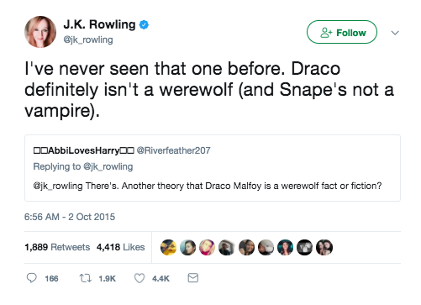Click the retweet arrows icon
This screenshot has height=305, width=421.
pos(85,278)
